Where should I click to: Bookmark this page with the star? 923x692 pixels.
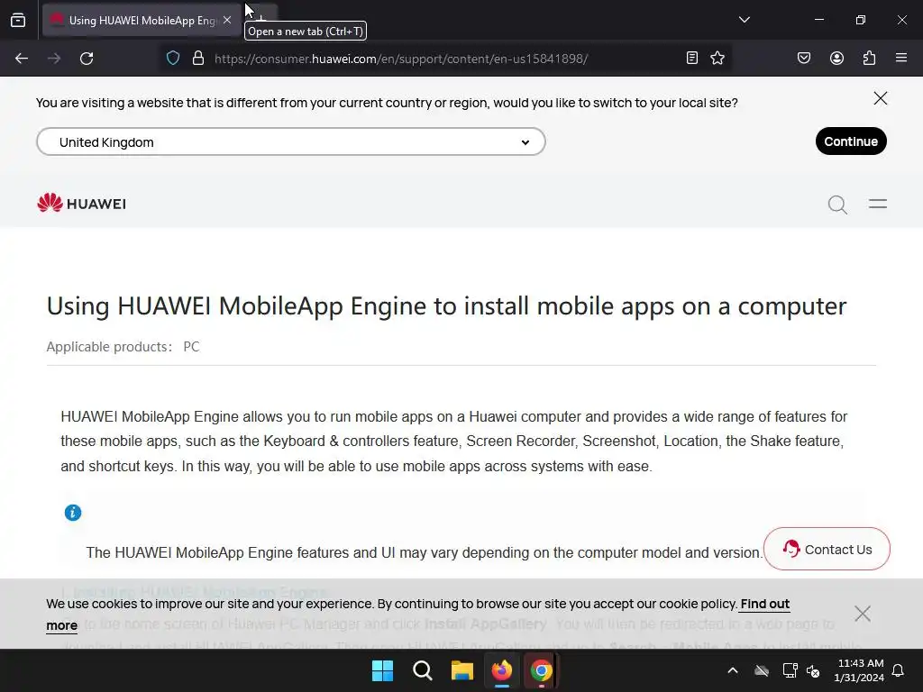pos(717,58)
